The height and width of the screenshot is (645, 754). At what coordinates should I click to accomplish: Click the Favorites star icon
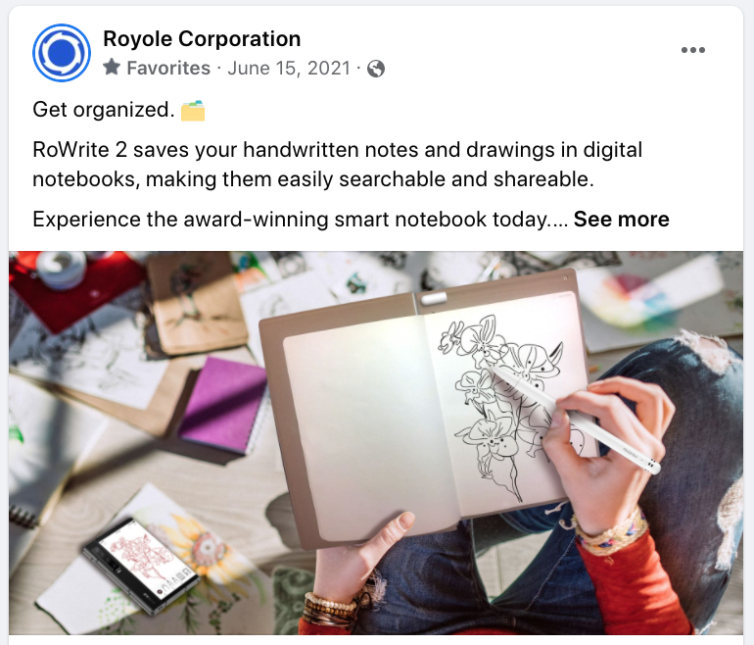112,68
